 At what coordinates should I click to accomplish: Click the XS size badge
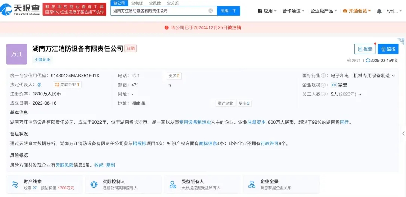(334, 85)
